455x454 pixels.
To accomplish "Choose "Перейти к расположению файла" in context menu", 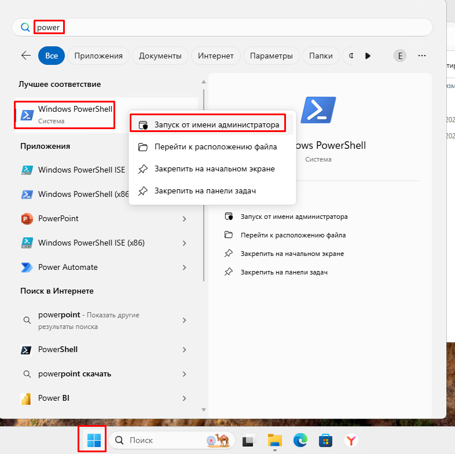I will coord(212,147).
